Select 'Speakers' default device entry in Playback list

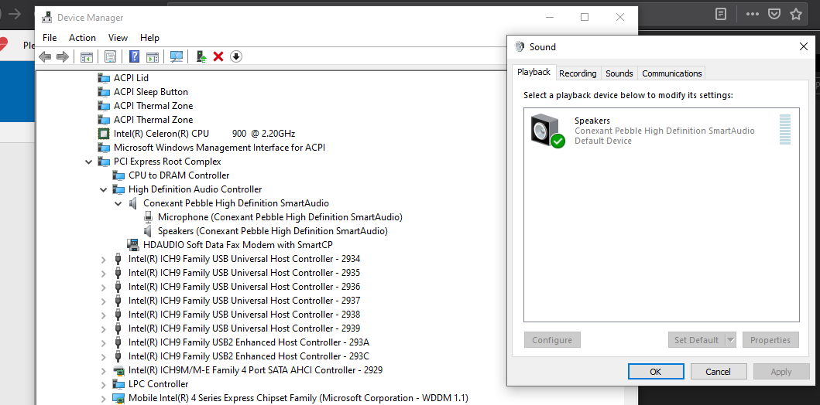661,130
